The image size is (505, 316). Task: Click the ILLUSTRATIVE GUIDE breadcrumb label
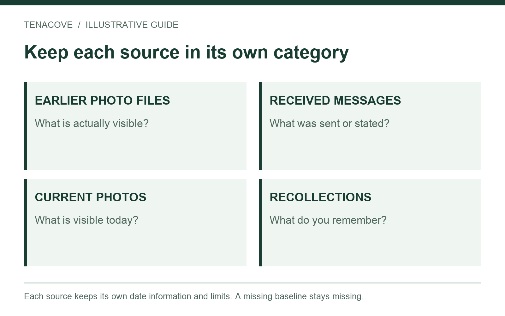pyautogui.click(x=132, y=25)
